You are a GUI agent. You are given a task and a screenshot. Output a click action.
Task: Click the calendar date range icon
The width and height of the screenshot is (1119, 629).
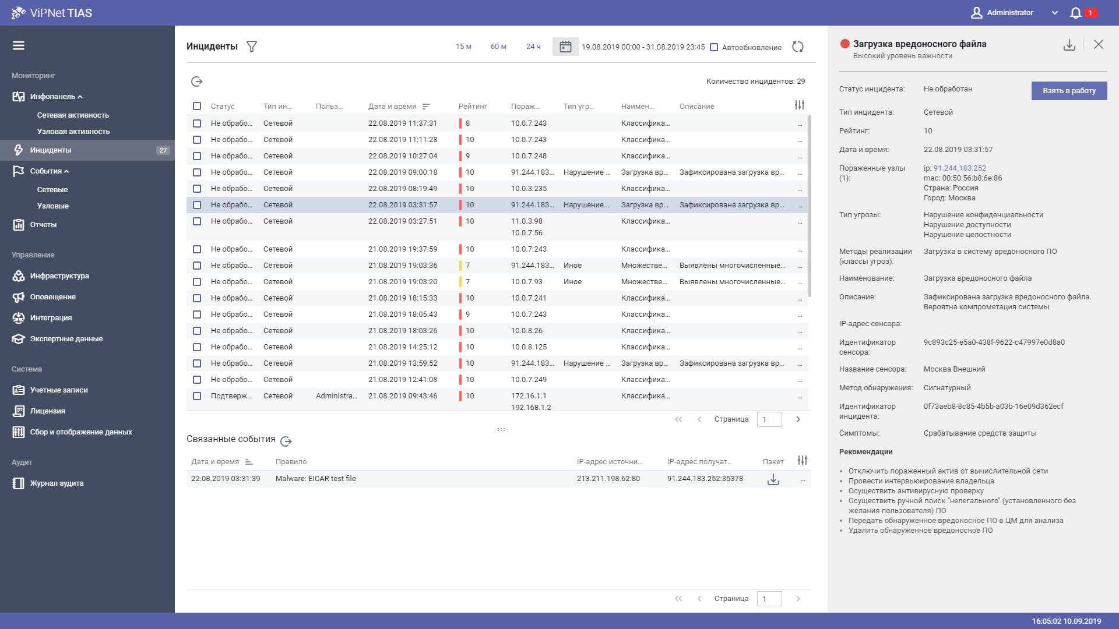pos(565,47)
